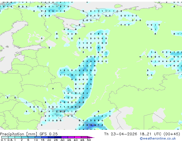Click the '7' precipitation value beside 14
The height and width of the screenshot is (141, 182).
coord(98,125)
